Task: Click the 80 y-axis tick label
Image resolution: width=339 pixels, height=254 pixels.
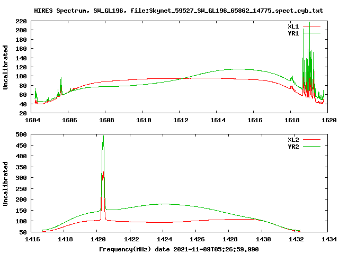Action: coord(23,86)
